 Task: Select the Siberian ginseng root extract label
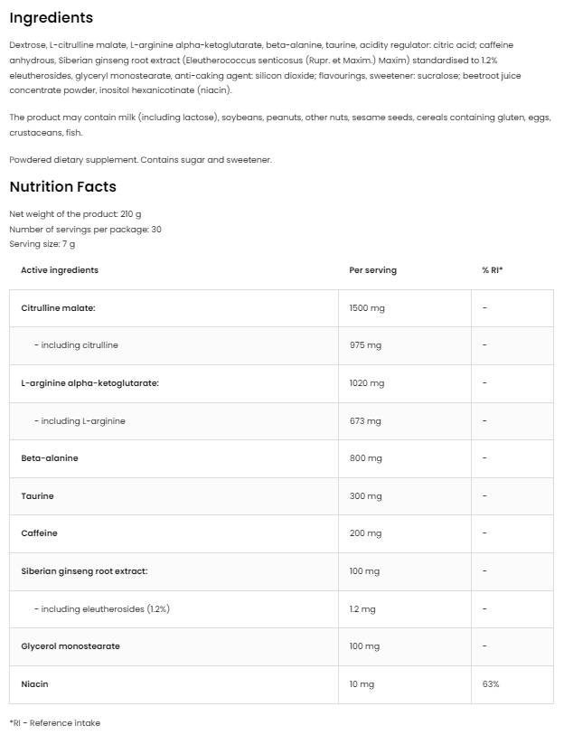[84, 571]
